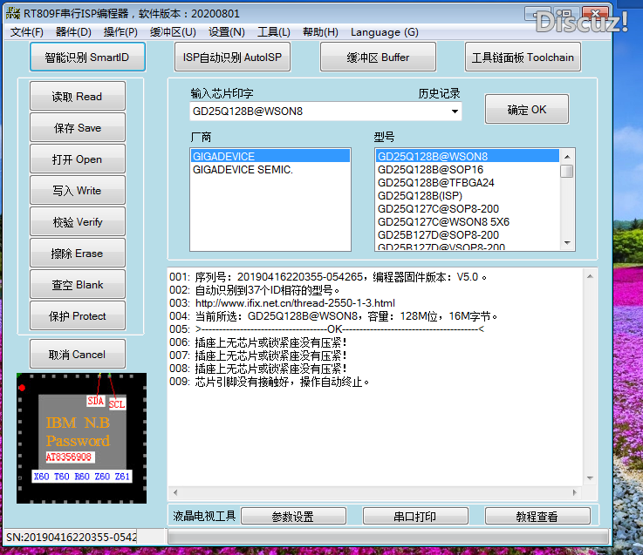This screenshot has width=643, height=555.
Task: Click the ifix.net.cn thread URL in log
Action: 295,303
